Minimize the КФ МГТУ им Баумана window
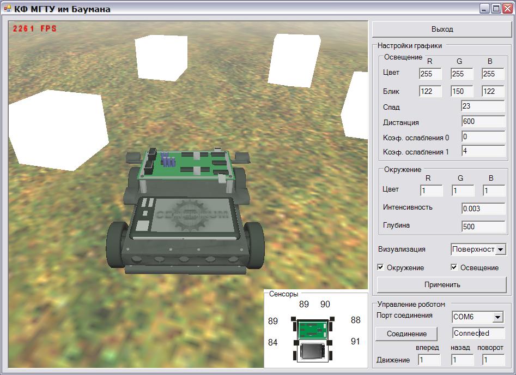The width and height of the screenshot is (516, 375). (484, 9)
